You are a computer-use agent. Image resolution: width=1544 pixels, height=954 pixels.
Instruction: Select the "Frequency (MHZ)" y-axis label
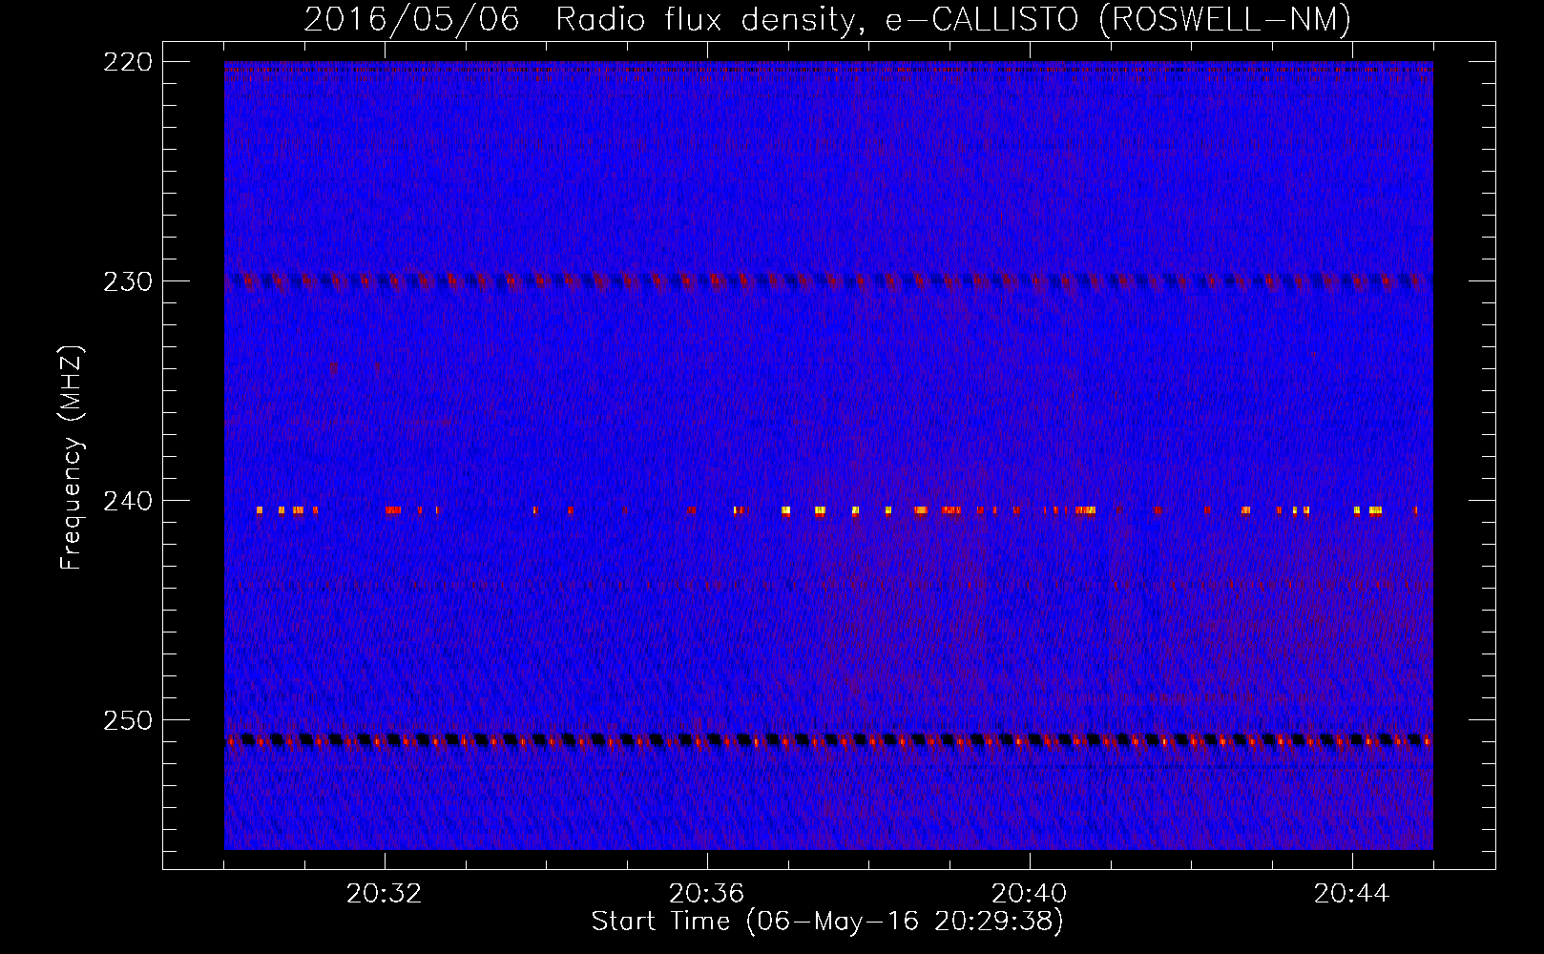tap(72, 457)
